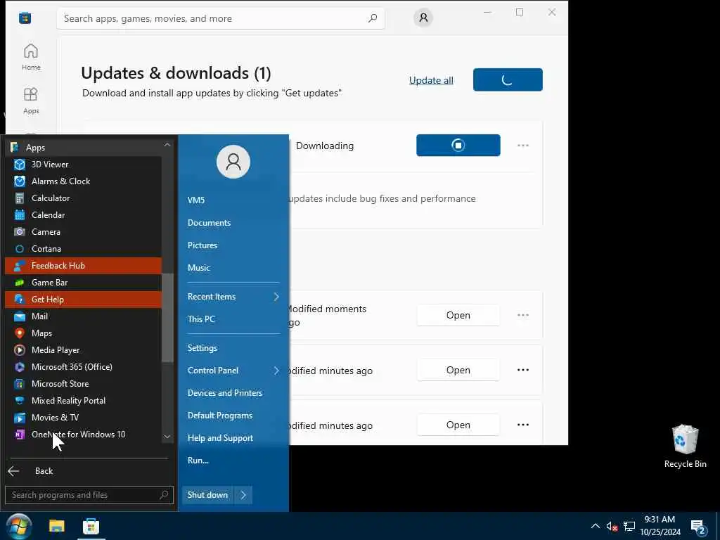Open Documents from start menu
Viewport: 720px width, 540px height.
[209, 223]
